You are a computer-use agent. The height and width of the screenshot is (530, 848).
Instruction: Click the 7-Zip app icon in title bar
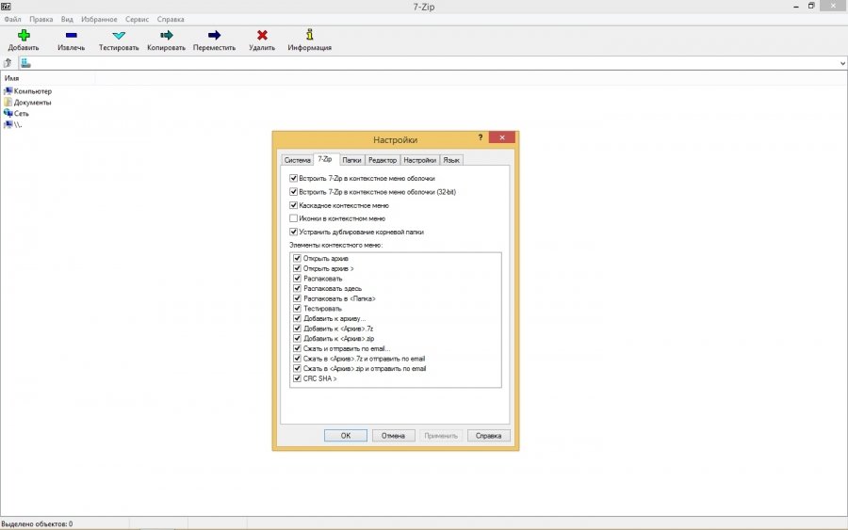pos(6,6)
